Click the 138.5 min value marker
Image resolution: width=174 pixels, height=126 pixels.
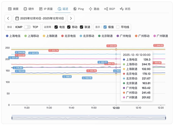(67, 77)
